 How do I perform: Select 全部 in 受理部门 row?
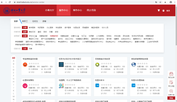click(25, 36)
